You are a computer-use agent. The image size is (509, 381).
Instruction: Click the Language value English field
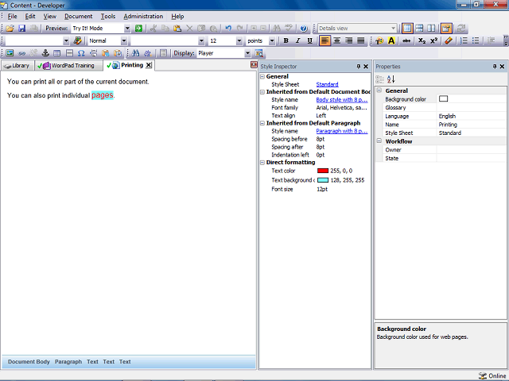pos(472,116)
